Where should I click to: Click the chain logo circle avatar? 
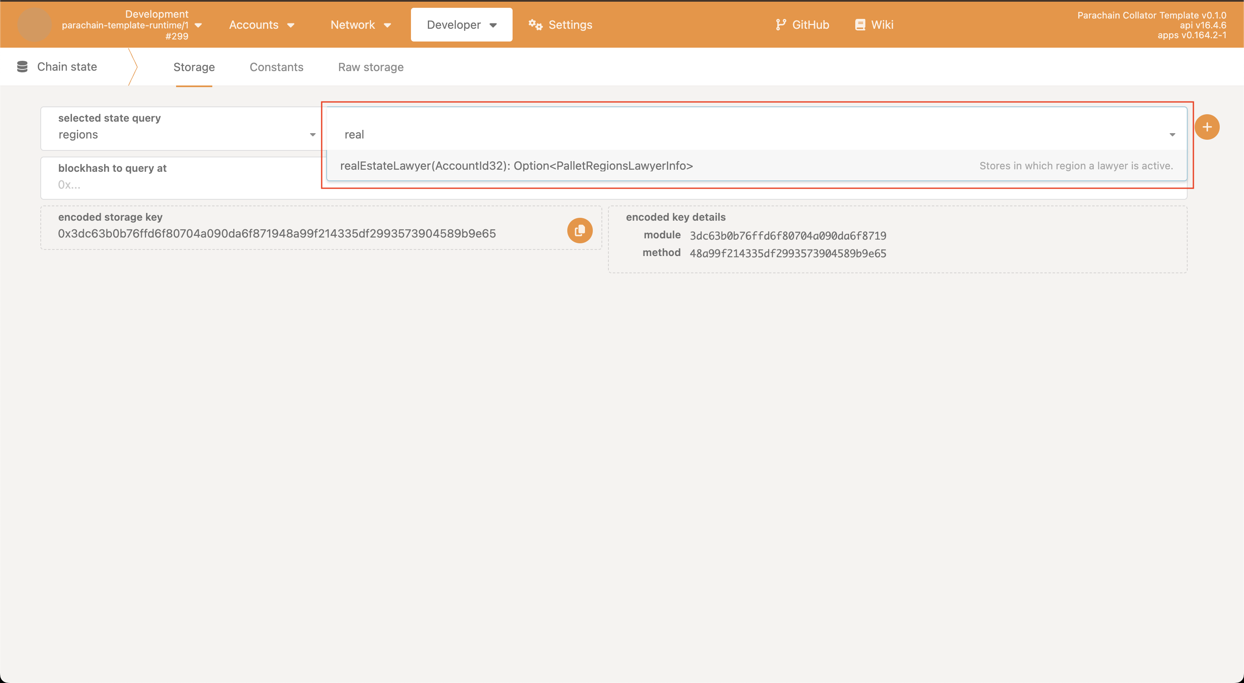point(34,25)
